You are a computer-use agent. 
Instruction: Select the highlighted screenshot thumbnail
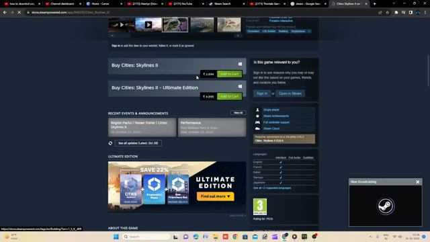[175, 25]
